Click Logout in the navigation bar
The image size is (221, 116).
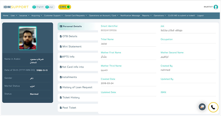(200, 16)
